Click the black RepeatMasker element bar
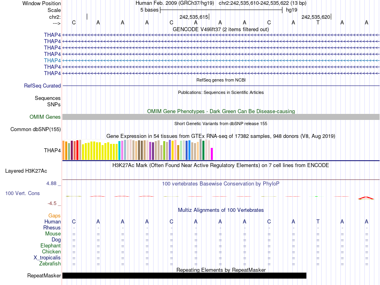Viewport: 380px width, 285px height. (x=184, y=276)
